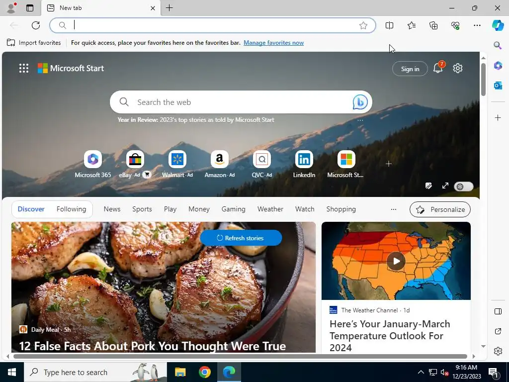Refresh the page with reload icon
The width and height of the screenshot is (509, 382).
[36, 25]
